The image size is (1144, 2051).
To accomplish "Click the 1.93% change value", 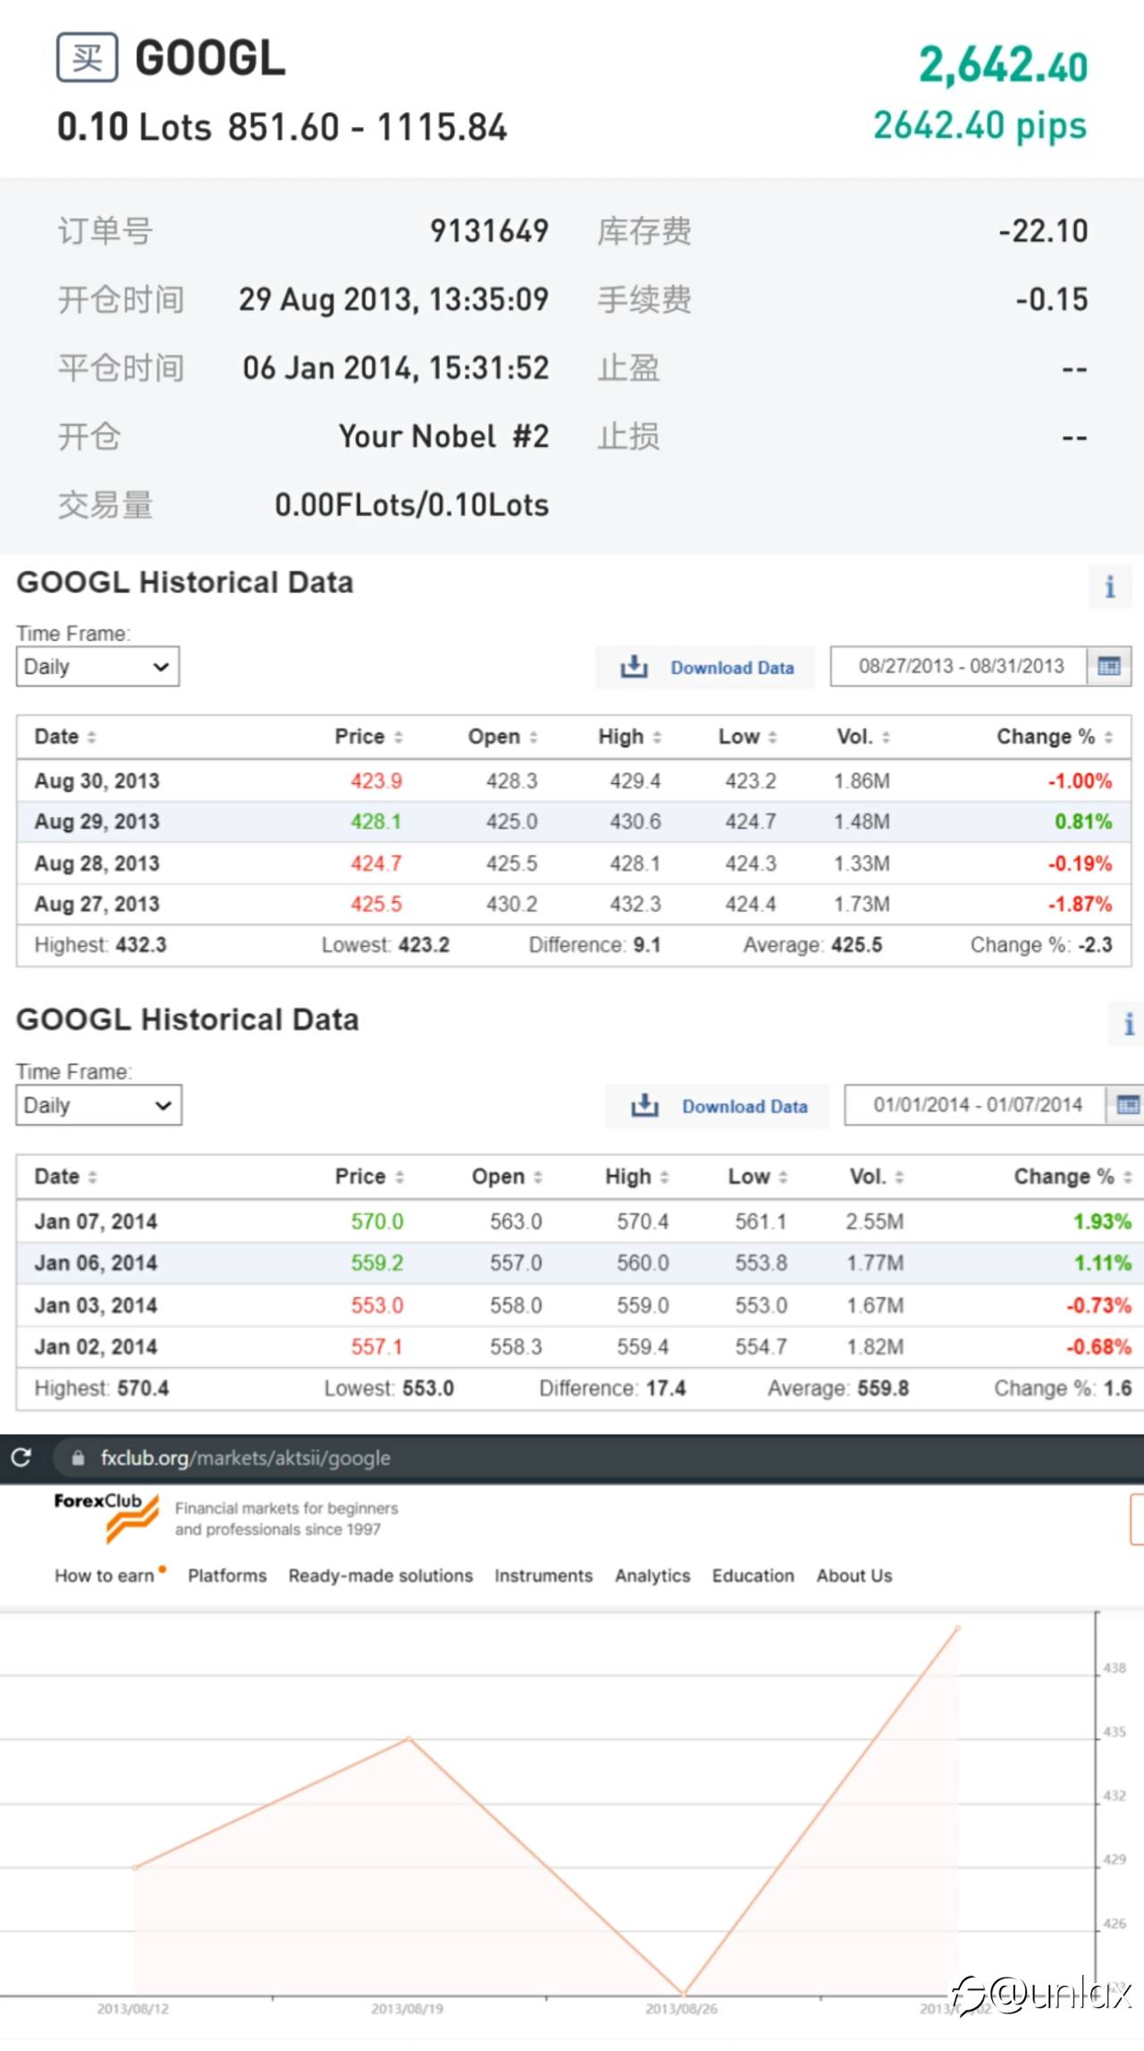I will (x=1102, y=1221).
